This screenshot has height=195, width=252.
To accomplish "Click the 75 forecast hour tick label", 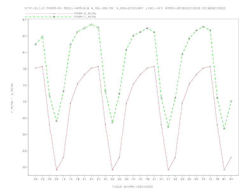I will pos(210,179).
